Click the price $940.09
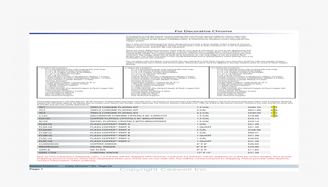The width and height of the screenshot is (328, 187). [x=254, y=113]
